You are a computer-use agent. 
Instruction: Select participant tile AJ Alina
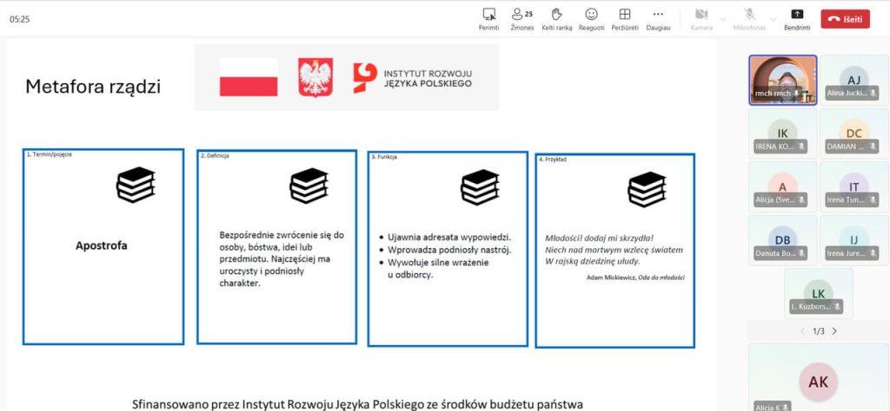(x=853, y=80)
